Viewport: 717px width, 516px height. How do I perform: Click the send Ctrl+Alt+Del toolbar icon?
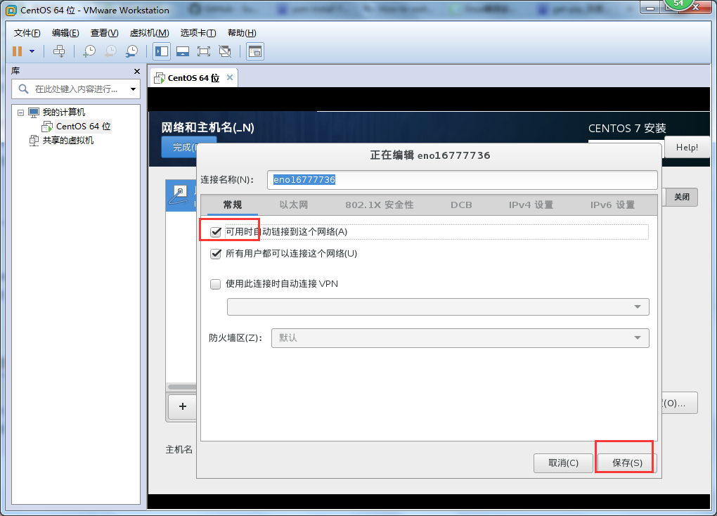59,51
